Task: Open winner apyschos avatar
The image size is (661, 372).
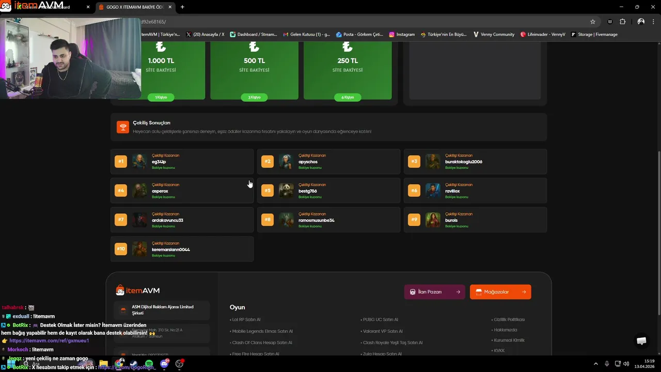Action: [286, 161]
